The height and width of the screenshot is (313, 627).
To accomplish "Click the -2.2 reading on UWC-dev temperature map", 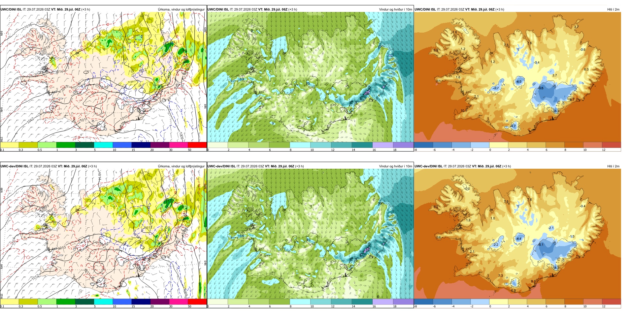I will click(x=495, y=245).
